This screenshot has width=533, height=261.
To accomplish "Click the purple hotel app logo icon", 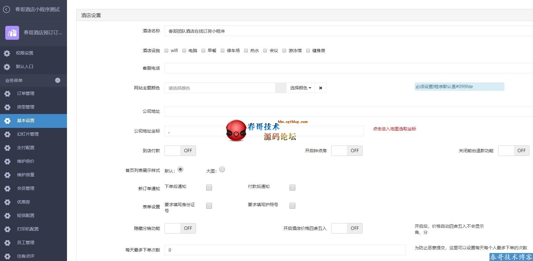I will tap(12, 33).
